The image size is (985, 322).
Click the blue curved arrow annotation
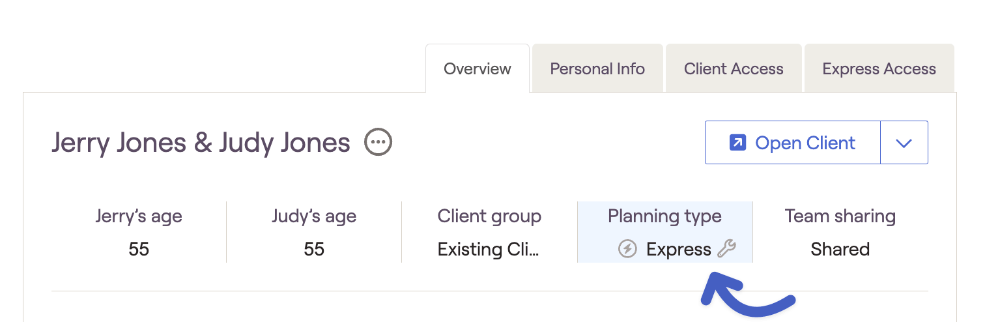748,297
